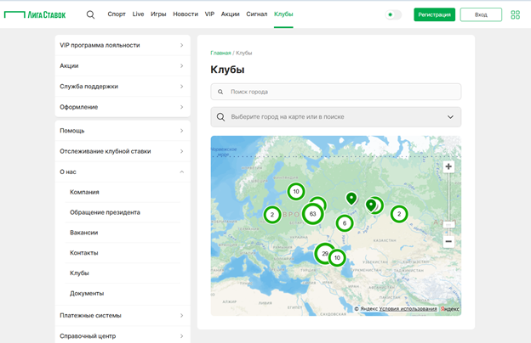Zoom out the map with minus button

[x=448, y=242]
